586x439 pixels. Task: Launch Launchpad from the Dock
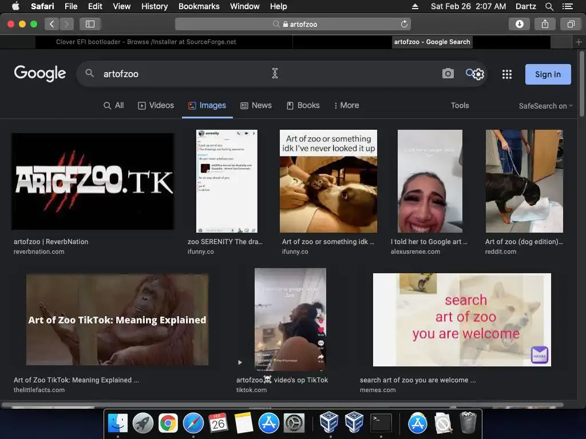pyautogui.click(x=142, y=423)
